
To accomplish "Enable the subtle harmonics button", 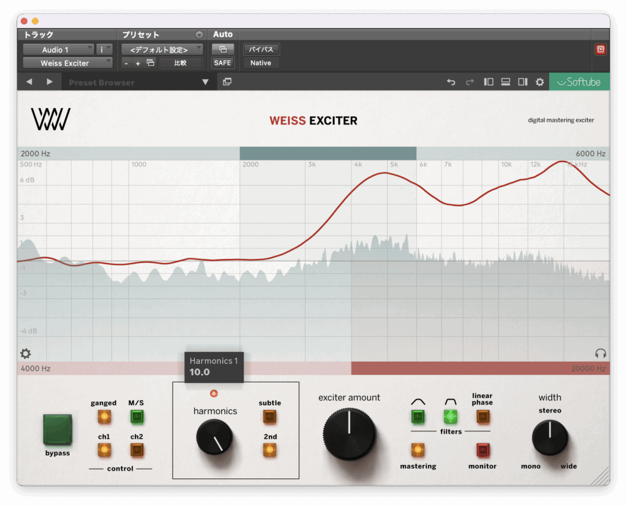I will point(270,417).
